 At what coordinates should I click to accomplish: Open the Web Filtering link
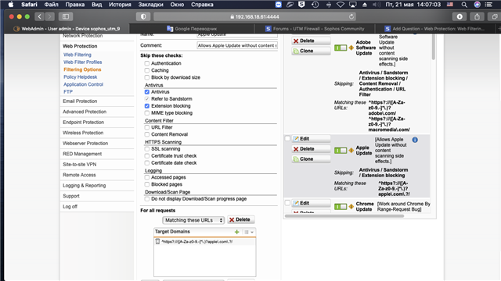tap(77, 55)
